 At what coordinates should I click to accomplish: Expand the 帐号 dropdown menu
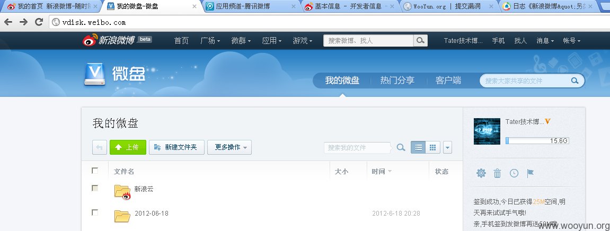(572, 40)
